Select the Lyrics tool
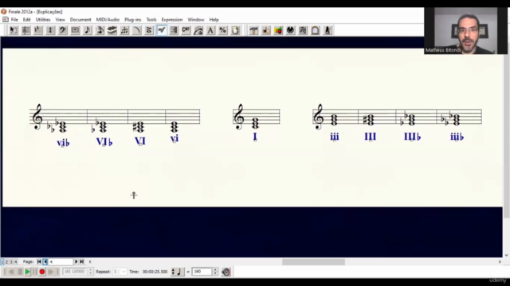 coord(198,30)
